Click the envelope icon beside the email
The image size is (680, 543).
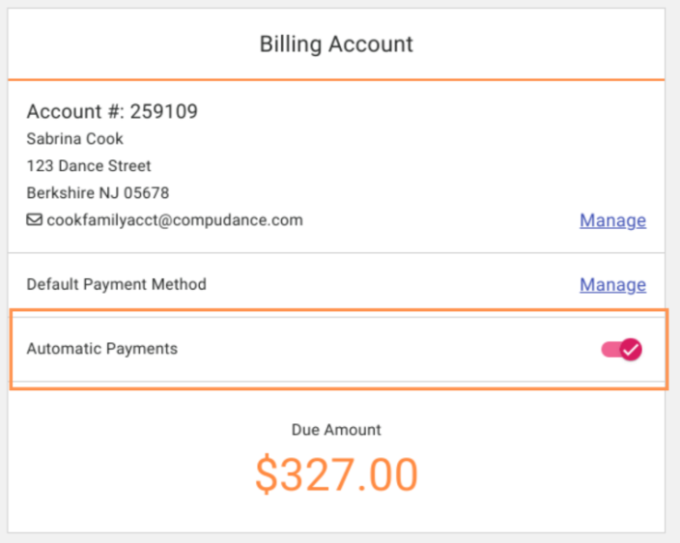coord(34,220)
